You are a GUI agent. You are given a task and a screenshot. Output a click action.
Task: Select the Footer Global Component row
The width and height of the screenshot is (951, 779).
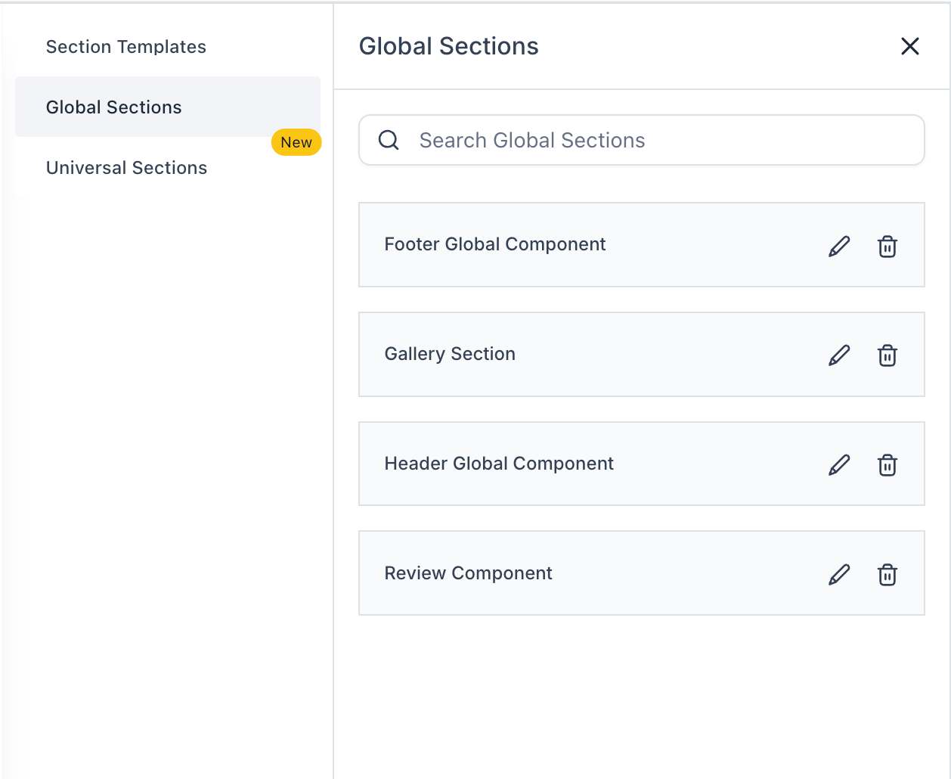495,244
